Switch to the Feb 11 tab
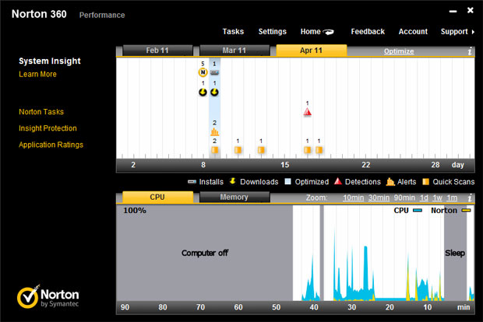This screenshot has height=322, width=483. coord(157,50)
